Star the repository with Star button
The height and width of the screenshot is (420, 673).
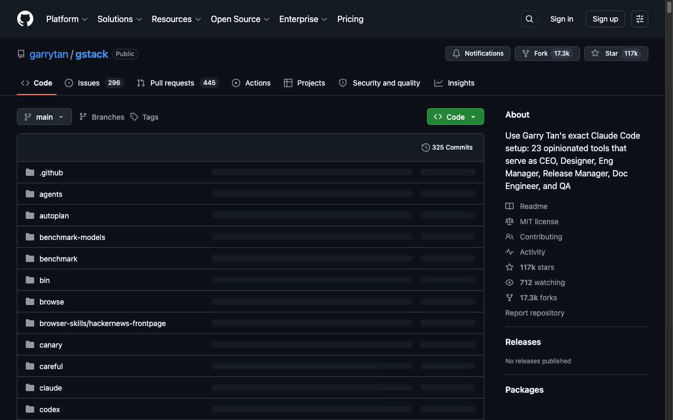(x=616, y=54)
